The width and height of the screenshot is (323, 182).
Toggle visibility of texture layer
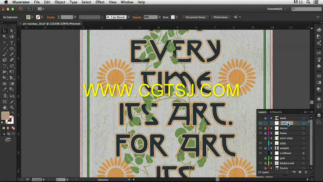click(x=260, y=128)
